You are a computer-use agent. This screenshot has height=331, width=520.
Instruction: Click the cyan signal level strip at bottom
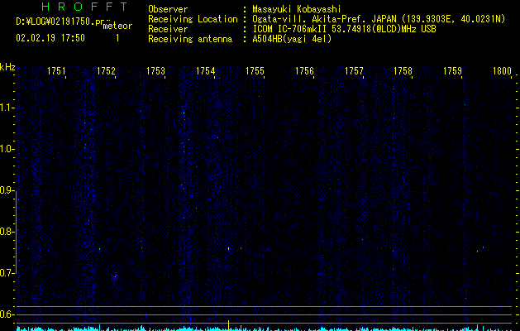[265, 329]
